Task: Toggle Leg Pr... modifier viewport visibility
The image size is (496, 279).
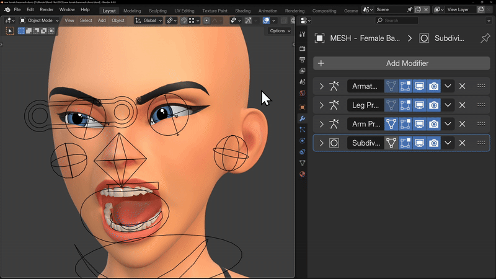Action: (x=420, y=105)
